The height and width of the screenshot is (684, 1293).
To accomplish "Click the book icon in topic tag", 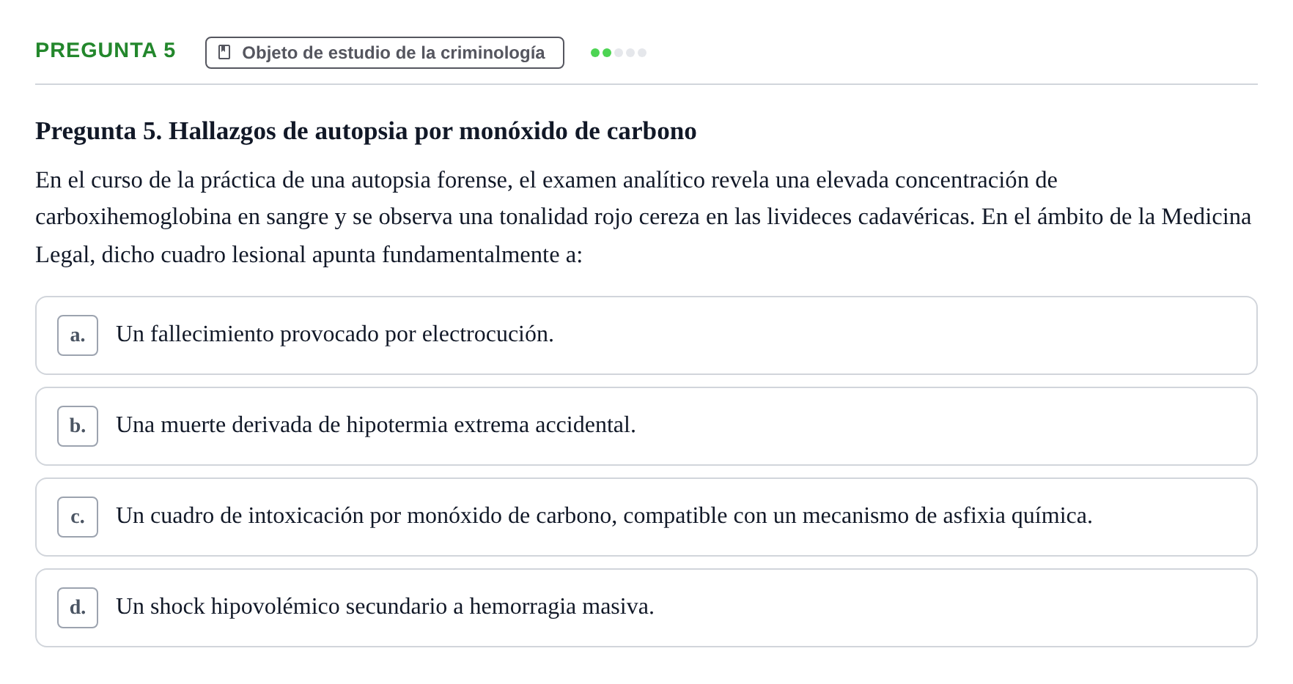I will 224,53.
